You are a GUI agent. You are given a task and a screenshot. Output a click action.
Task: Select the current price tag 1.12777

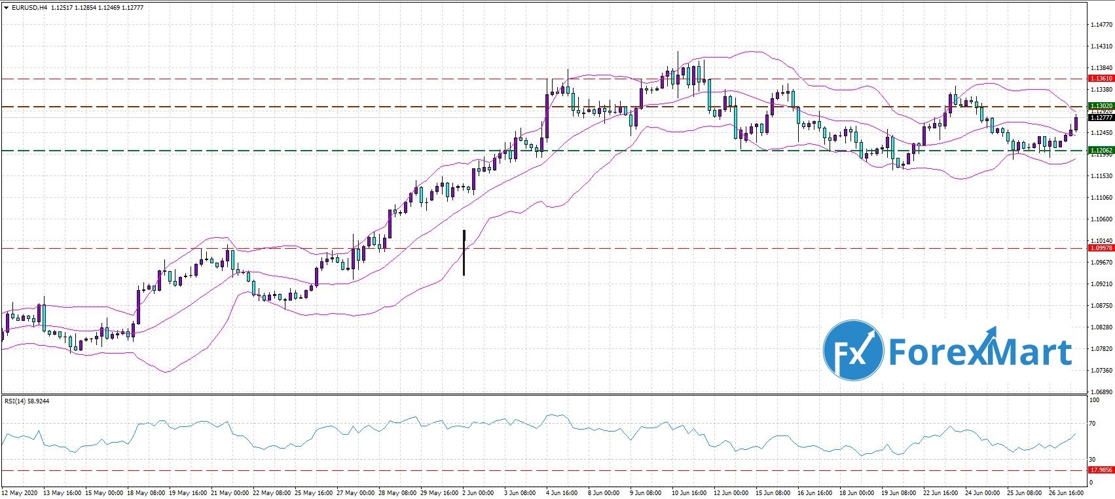click(1100, 118)
